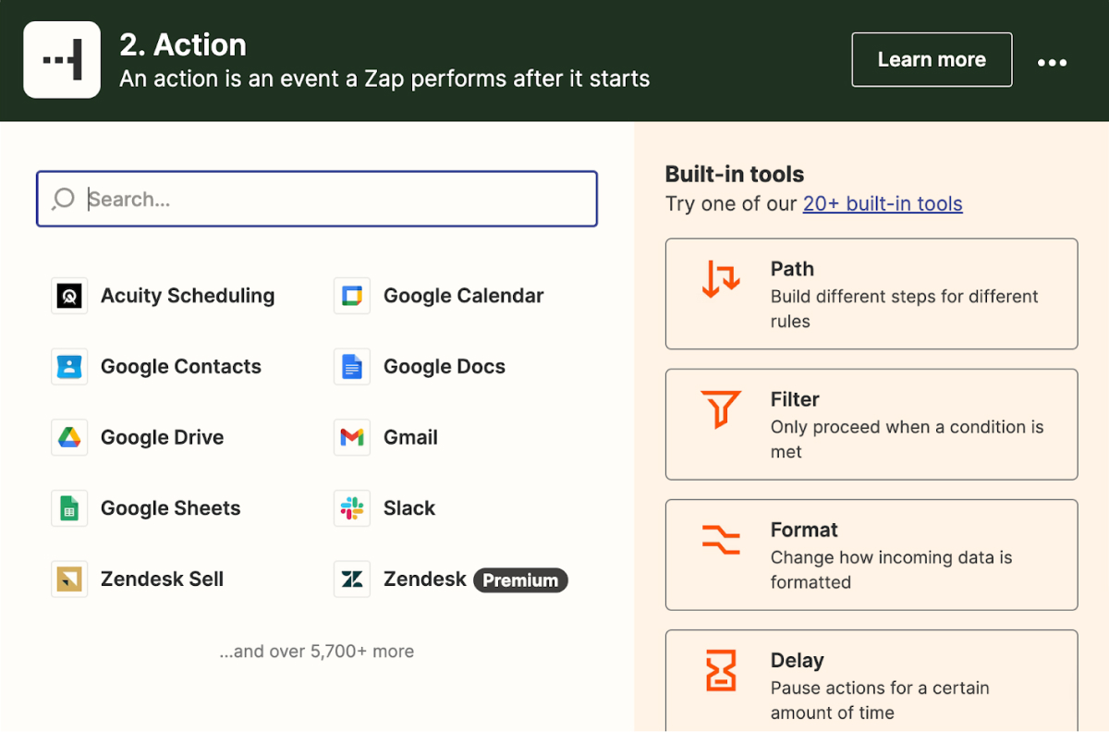Focus the Search apps input field
Image resolution: width=1109 pixels, height=732 pixels.
pyautogui.click(x=317, y=199)
